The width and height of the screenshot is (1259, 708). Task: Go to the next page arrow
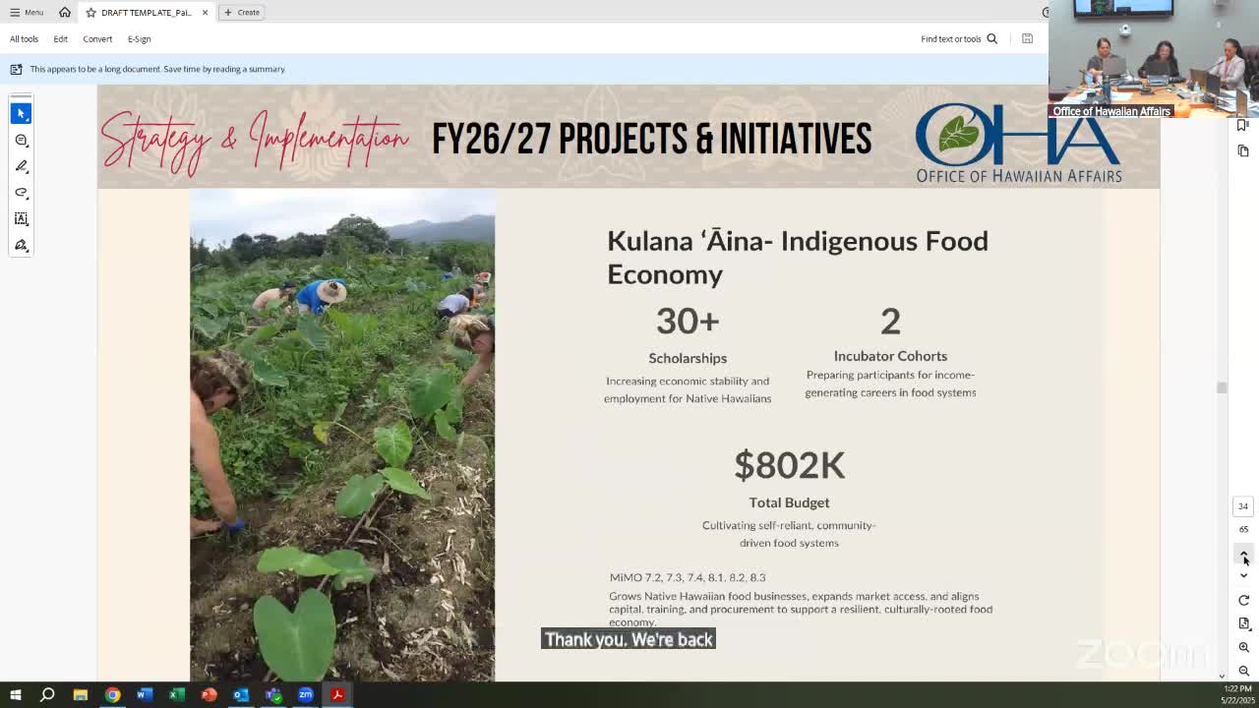tap(1243, 575)
